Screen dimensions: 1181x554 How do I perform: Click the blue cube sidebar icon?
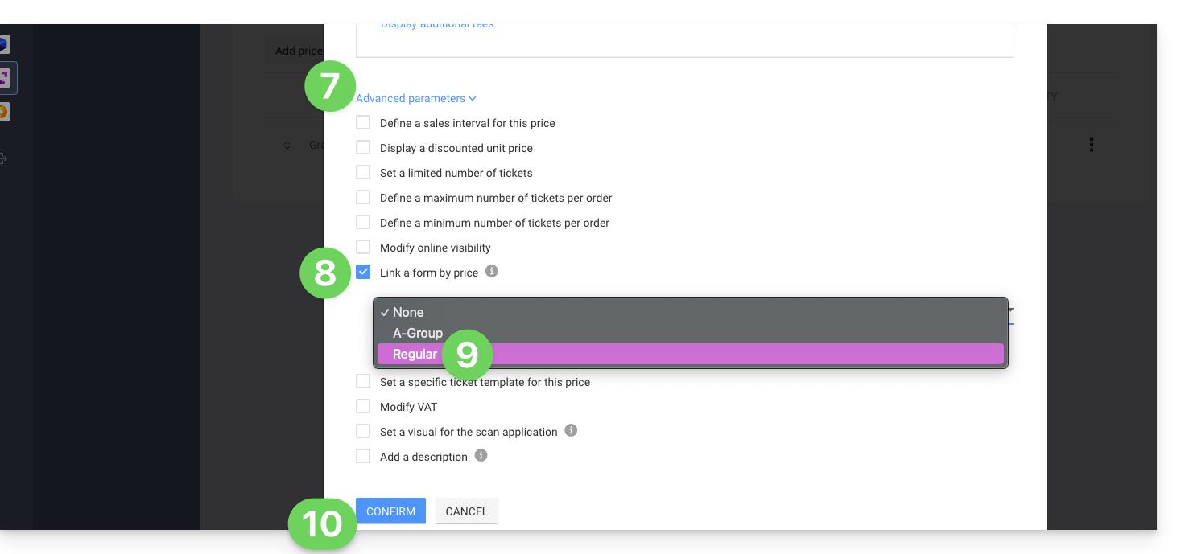click(4, 44)
